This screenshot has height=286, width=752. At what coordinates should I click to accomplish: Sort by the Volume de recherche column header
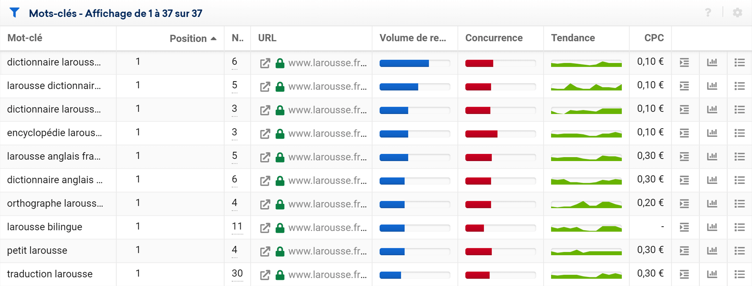[x=412, y=38]
